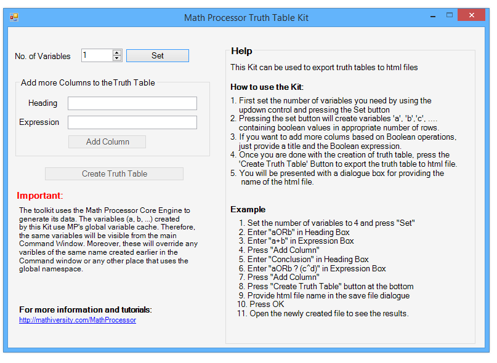Open the mathiversity.com/MathProcessor link

pos(78,320)
